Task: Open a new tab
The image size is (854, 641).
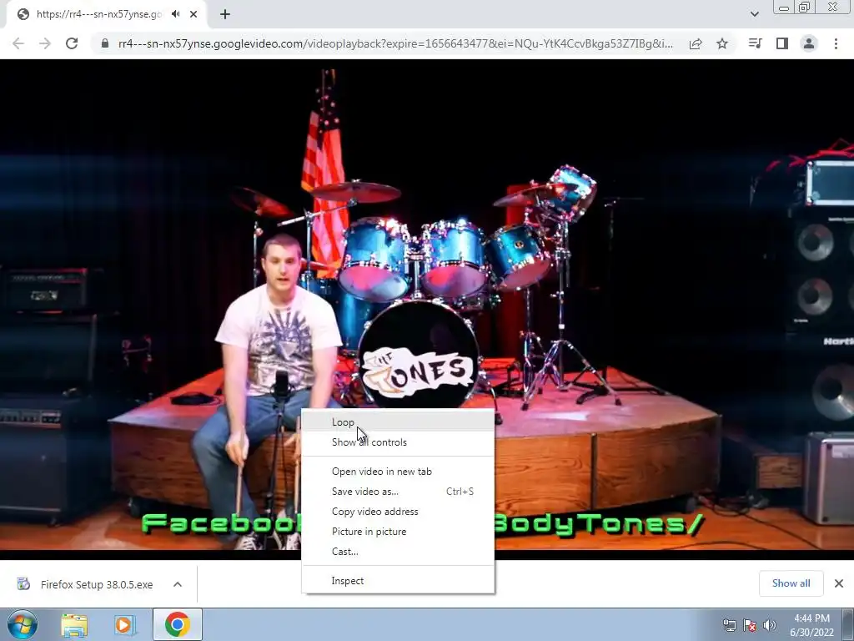Action: 225,14
